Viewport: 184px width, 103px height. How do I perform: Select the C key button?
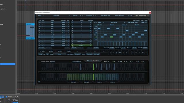110,53
